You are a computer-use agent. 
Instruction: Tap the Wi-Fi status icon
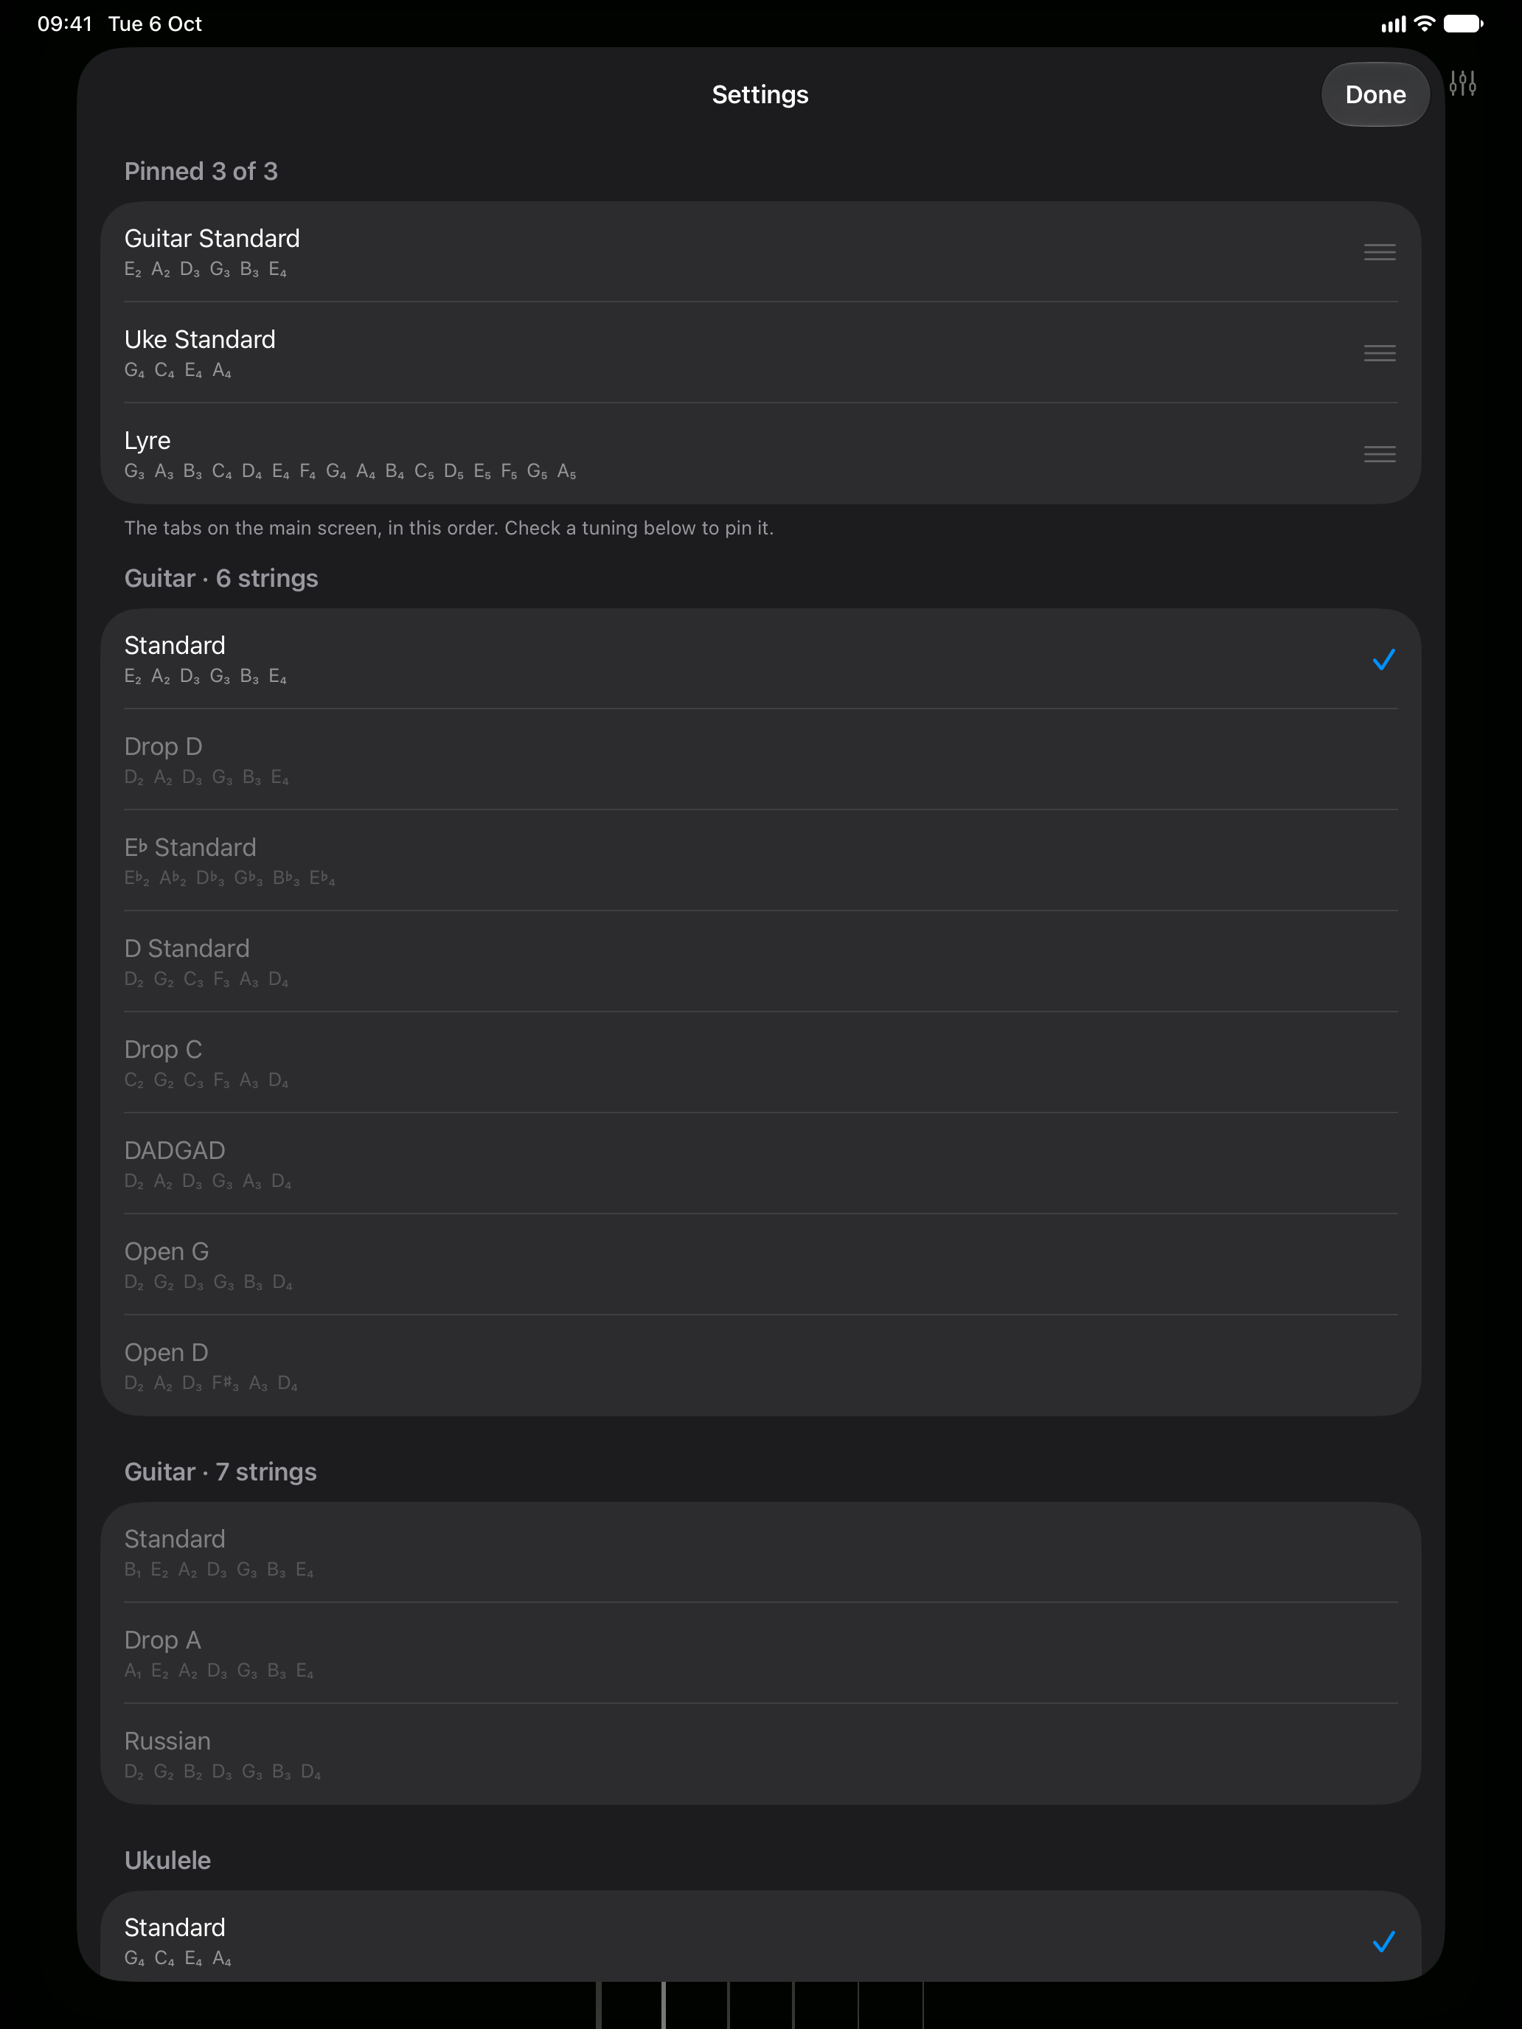tap(1424, 24)
